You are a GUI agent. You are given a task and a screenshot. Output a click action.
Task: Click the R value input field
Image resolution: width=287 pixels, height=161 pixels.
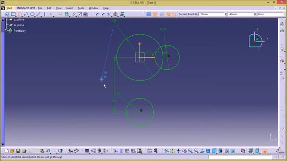pyautogui.click(x=270, y=14)
